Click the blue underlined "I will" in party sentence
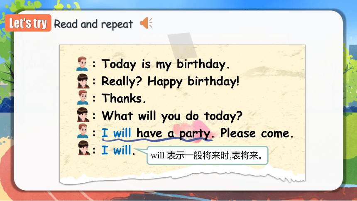Screen dimensions: 357x201 [116, 133]
